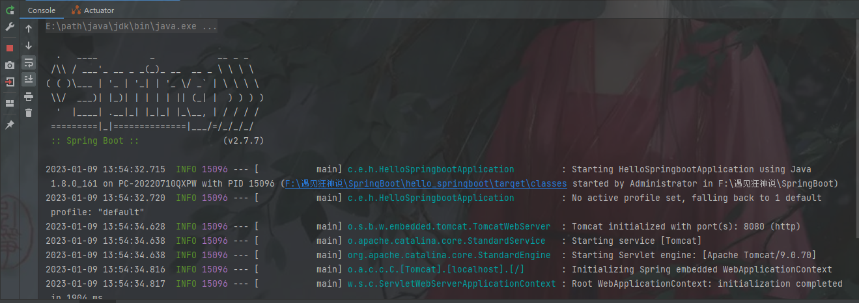The height and width of the screenshot is (303, 859).
Task: Open run configuration settings via wrench icon
Action: (x=10, y=27)
